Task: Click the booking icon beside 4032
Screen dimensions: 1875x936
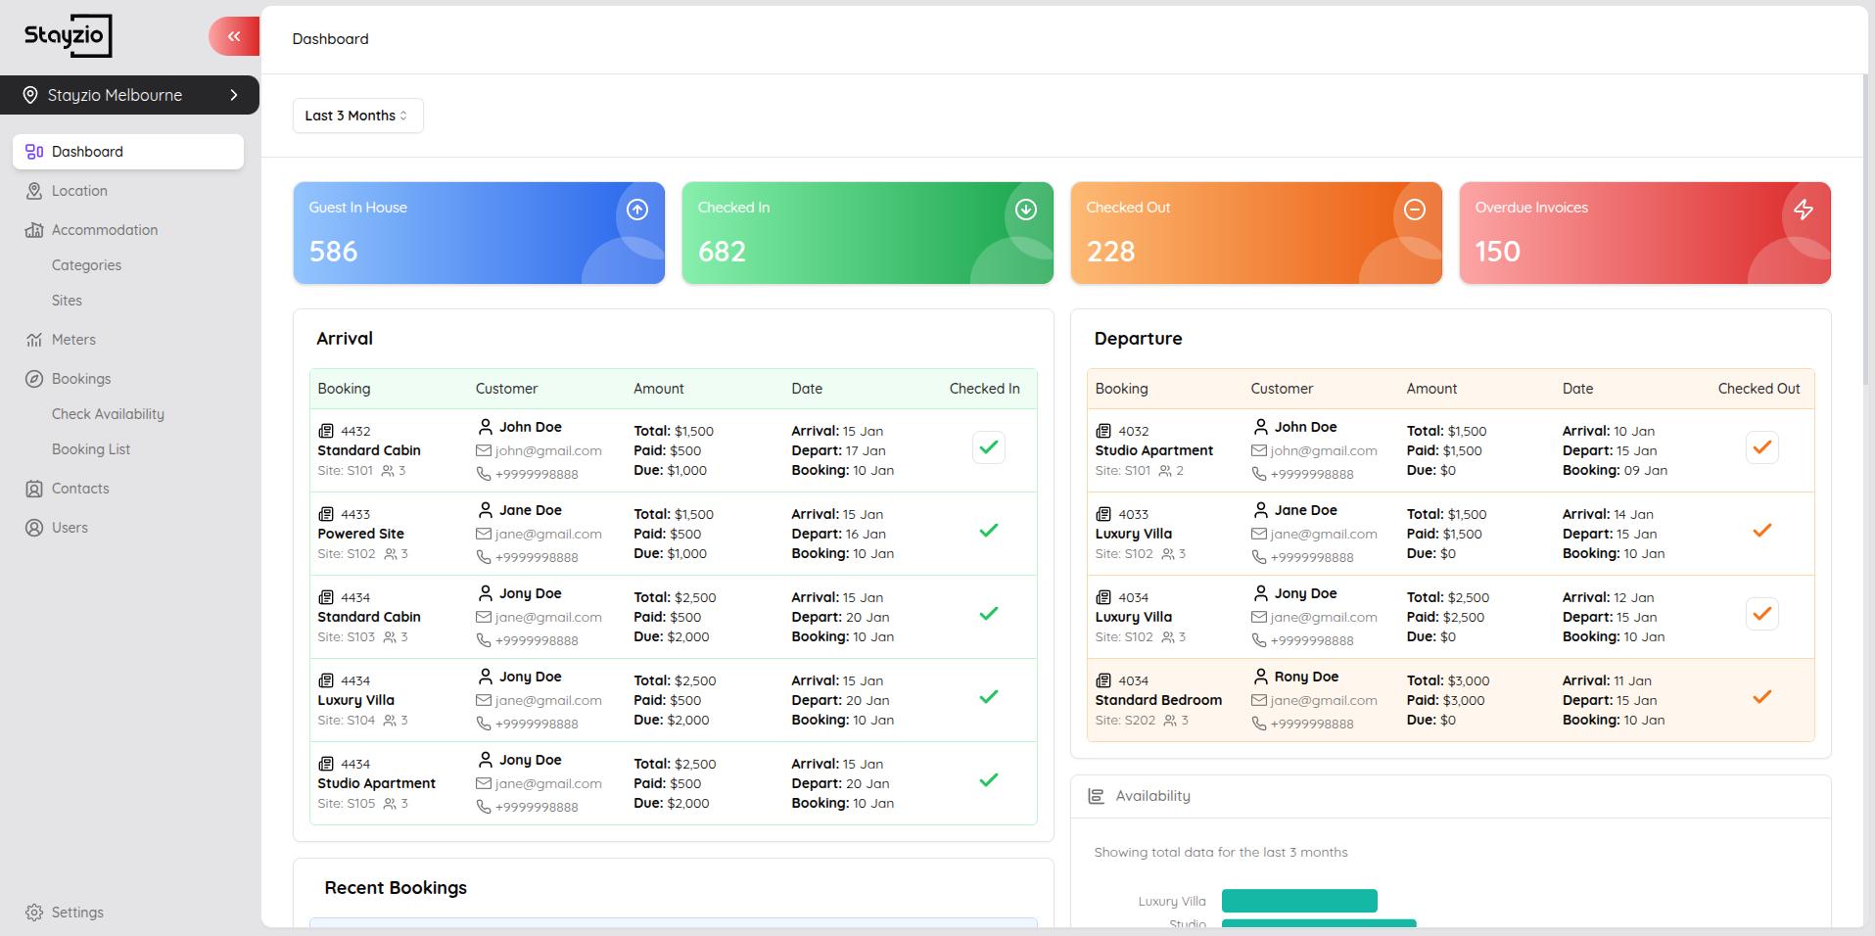Action: click(x=1103, y=431)
